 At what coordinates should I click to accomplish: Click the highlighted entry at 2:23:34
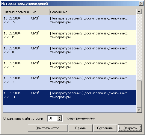(x=70, y=97)
